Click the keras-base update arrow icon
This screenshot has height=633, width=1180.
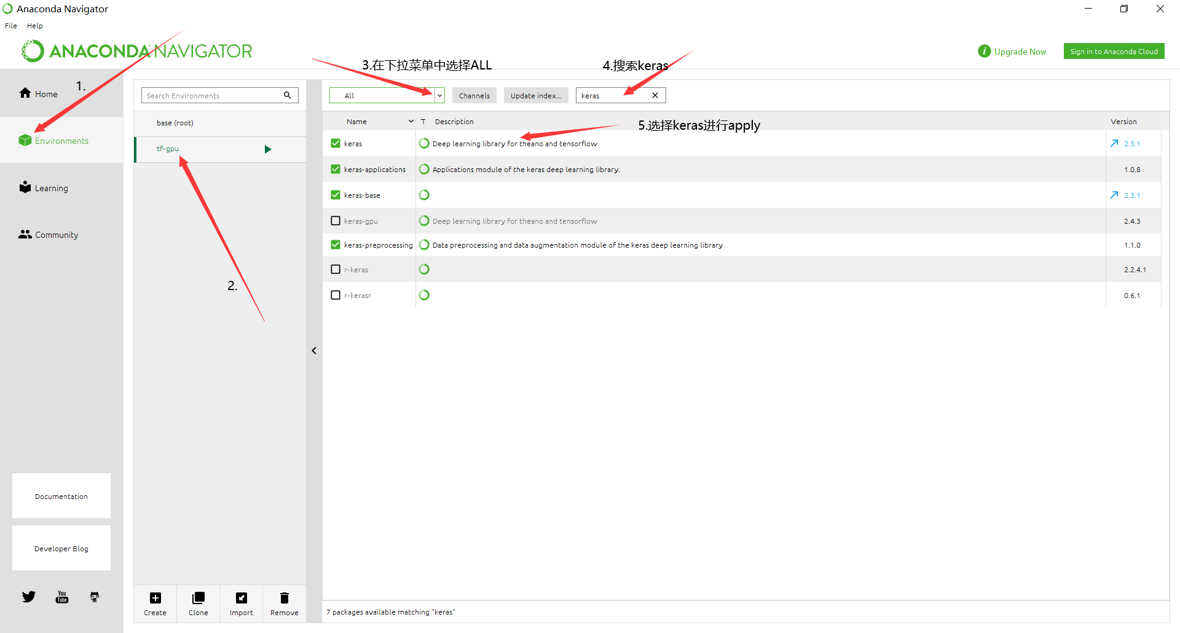point(1114,195)
